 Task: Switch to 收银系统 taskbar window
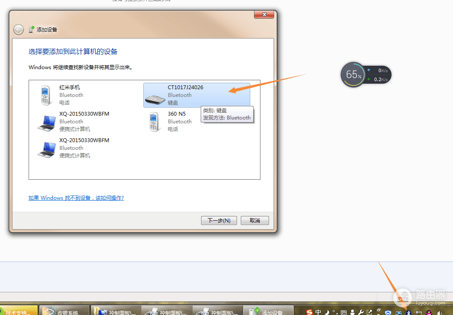click(x=64, y=311)
